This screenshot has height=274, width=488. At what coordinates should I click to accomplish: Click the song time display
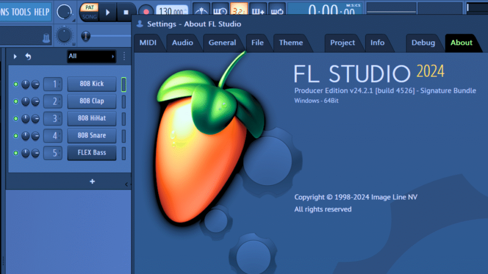pos(325,10)
